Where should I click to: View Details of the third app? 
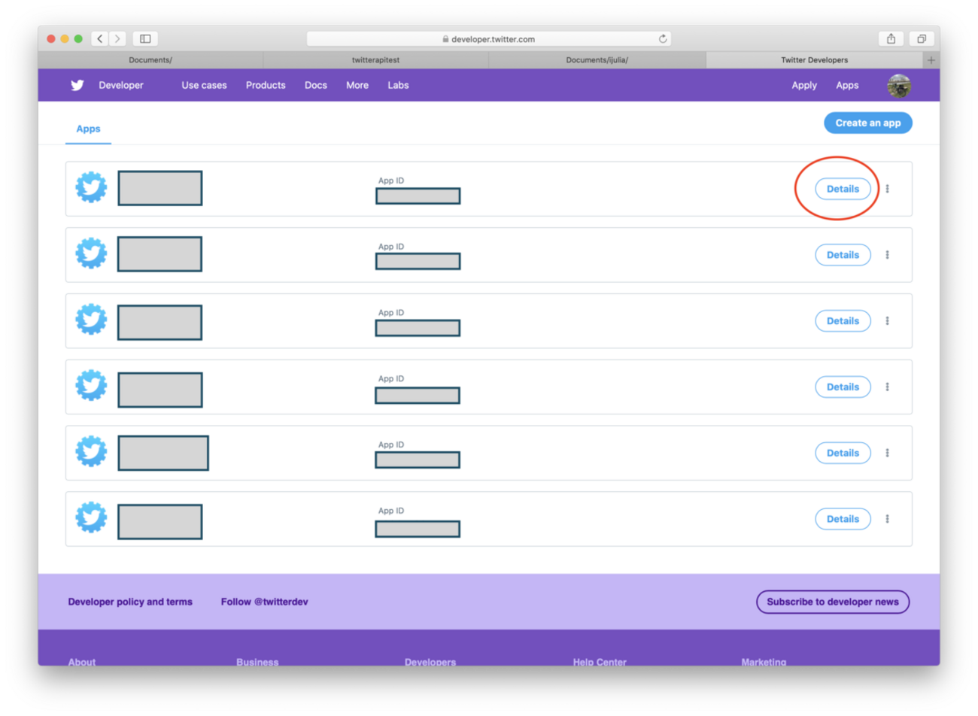(x=843, y=321)
